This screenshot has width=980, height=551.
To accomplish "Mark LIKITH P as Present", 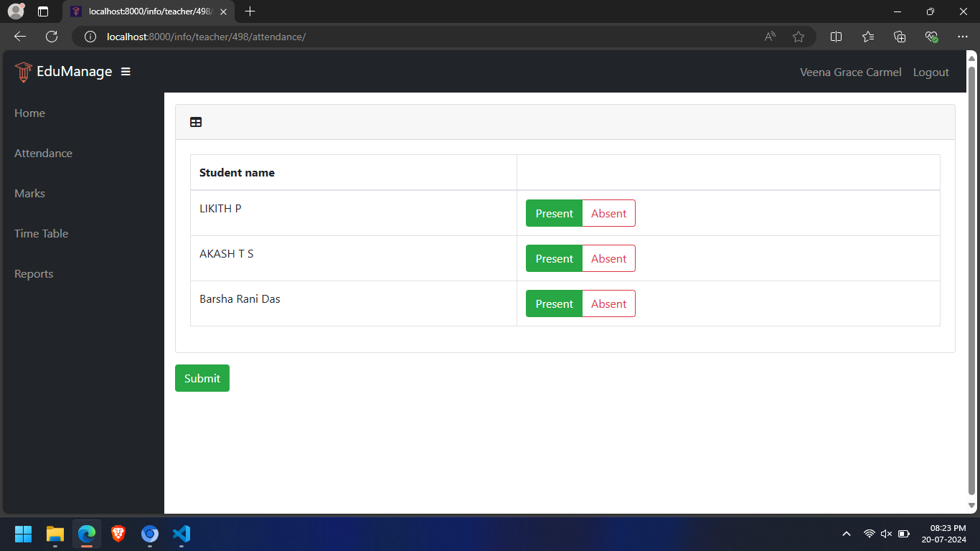I will 554,213.
